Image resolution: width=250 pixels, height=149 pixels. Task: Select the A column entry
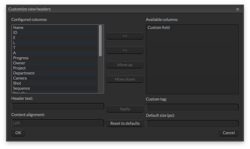pos(55,53)
